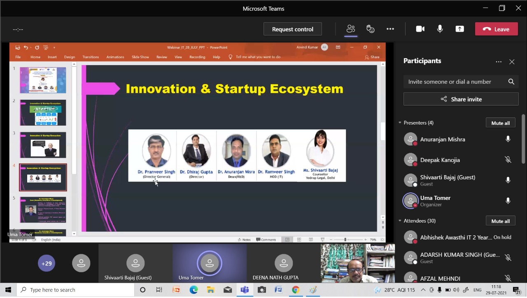Click the invite someone input field

(453, 82)
